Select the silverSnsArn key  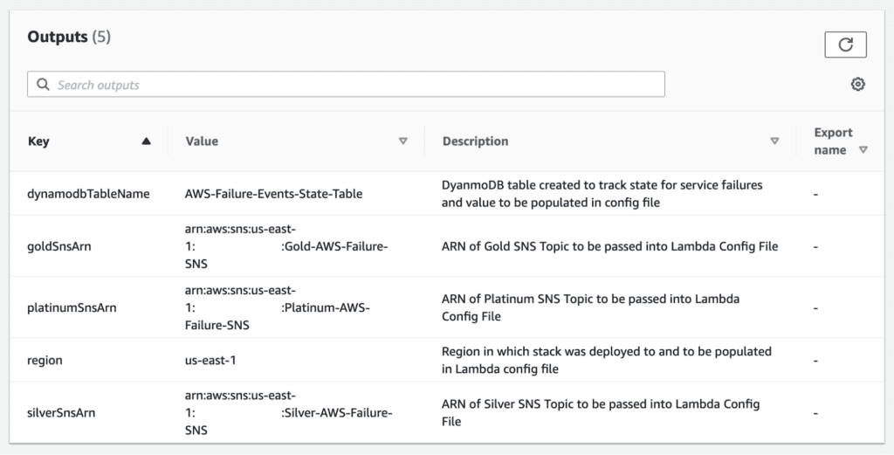pyautogui.click(x=61, y=413)
